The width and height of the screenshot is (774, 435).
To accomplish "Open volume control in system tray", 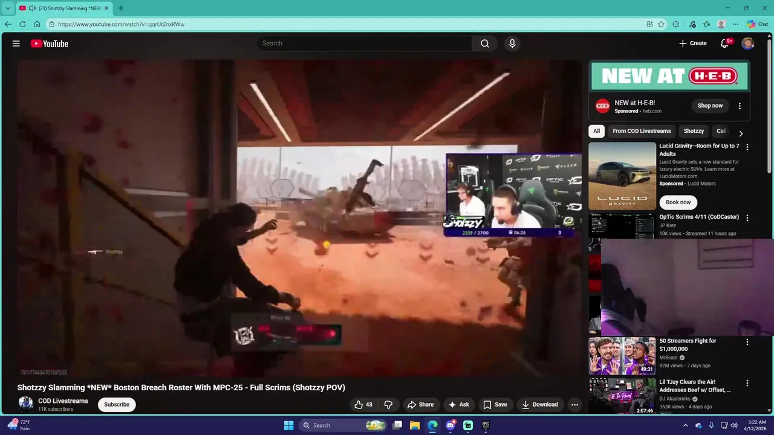I will [x=734, y=425].
